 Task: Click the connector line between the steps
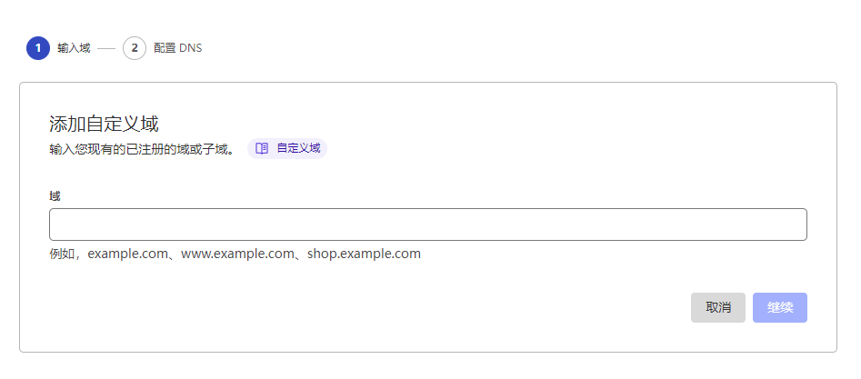[106, 48]
